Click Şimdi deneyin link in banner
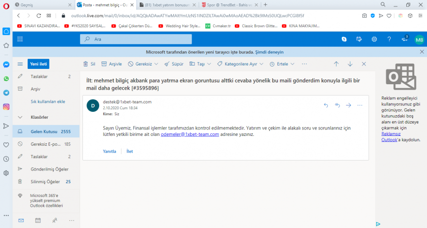427x228 pixels. 270,52
